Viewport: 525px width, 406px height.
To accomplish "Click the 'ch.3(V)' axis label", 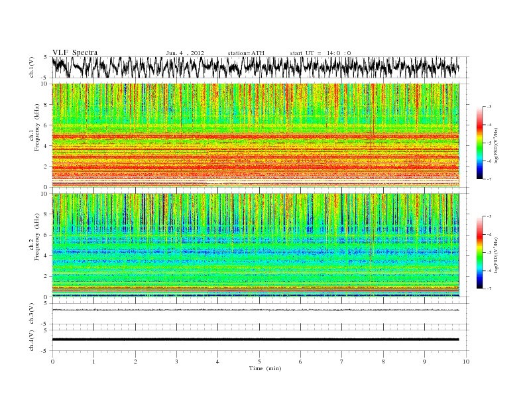I will [32, 314].
